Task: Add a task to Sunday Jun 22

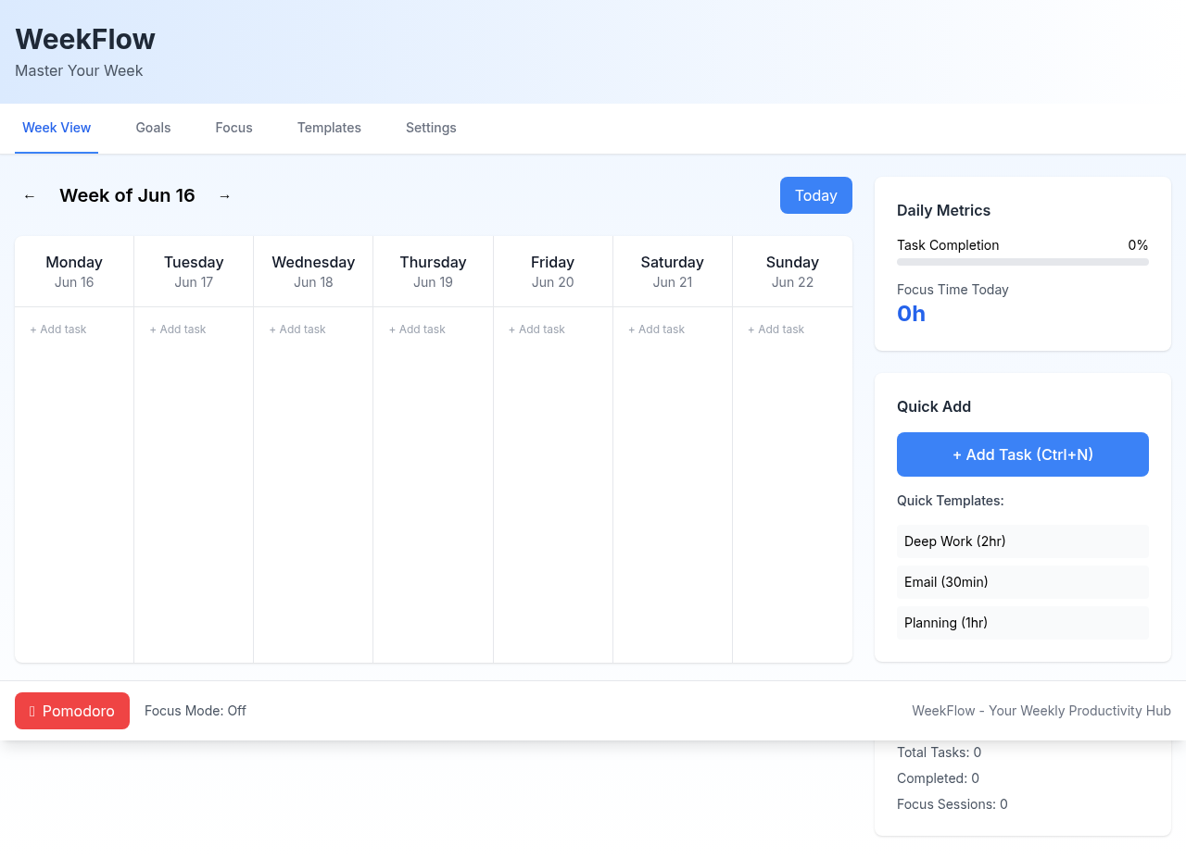Action: click(776, 330)
